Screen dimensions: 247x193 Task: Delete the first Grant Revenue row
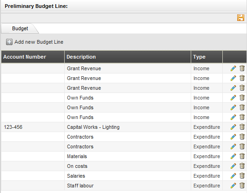point(242,68)
